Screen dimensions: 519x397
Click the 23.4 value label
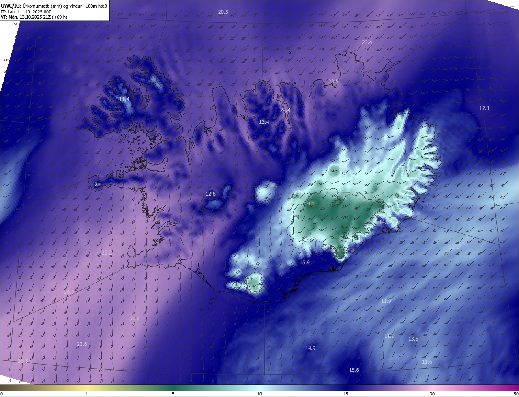[x=367, y=42]
